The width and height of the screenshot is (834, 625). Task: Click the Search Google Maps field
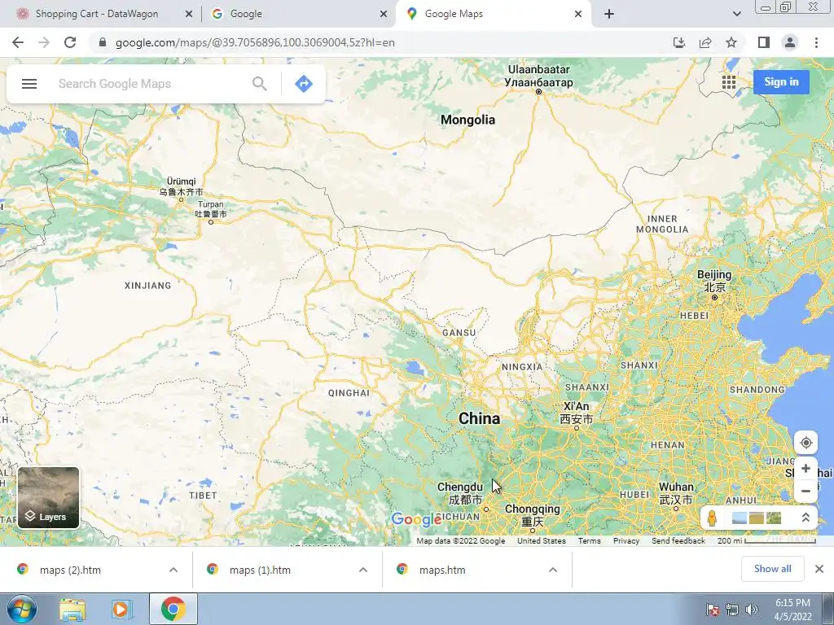click(151, 84)
